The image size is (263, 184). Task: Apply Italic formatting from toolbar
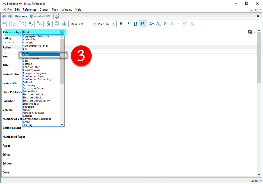tap(128, 24)
